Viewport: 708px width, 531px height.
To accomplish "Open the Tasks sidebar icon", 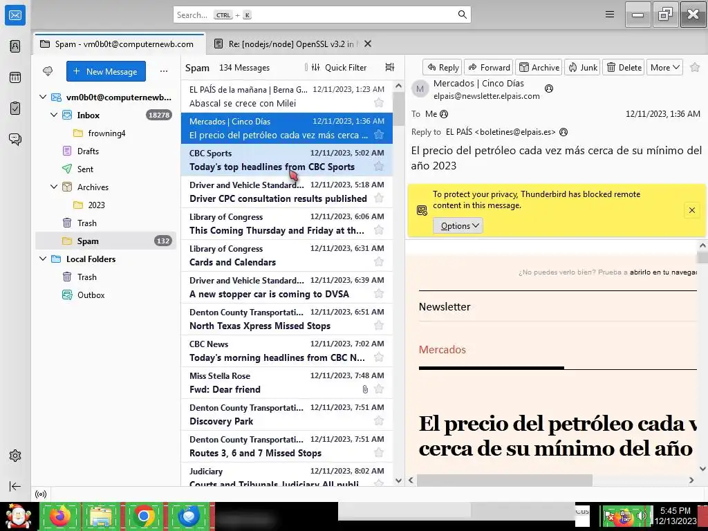I will coord(15,109).
